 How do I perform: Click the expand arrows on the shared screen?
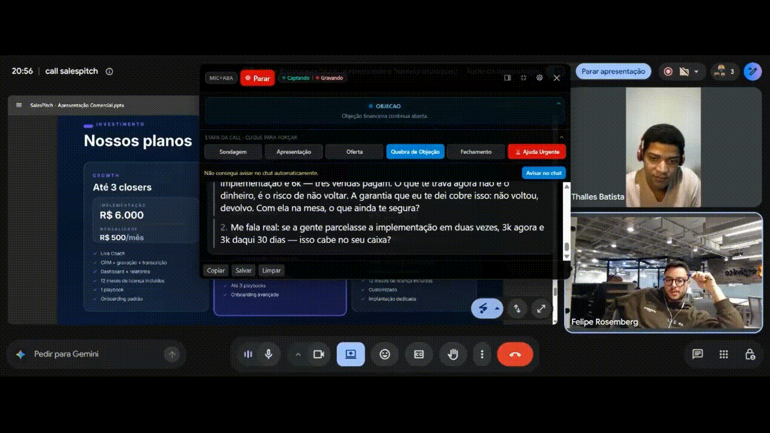[541, 309]
